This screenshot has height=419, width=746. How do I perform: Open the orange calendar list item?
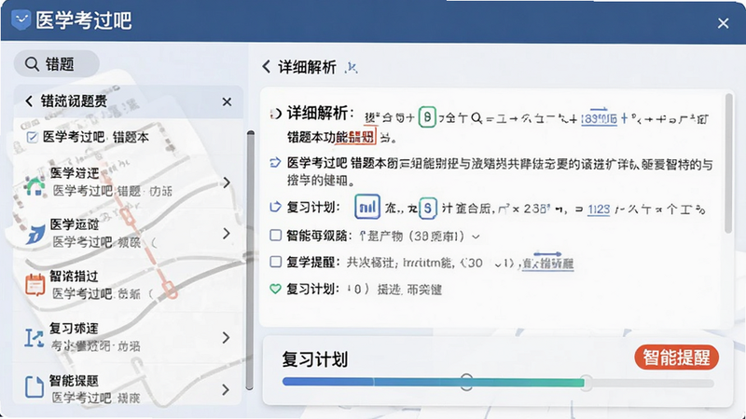click(x=129, y=285)
